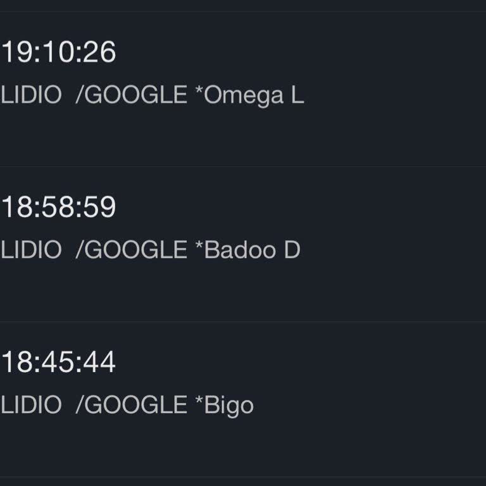Select LIDIO text in the 19:10:26 entry
Screen dimensions: 486x486
click(x=31, y=95)
